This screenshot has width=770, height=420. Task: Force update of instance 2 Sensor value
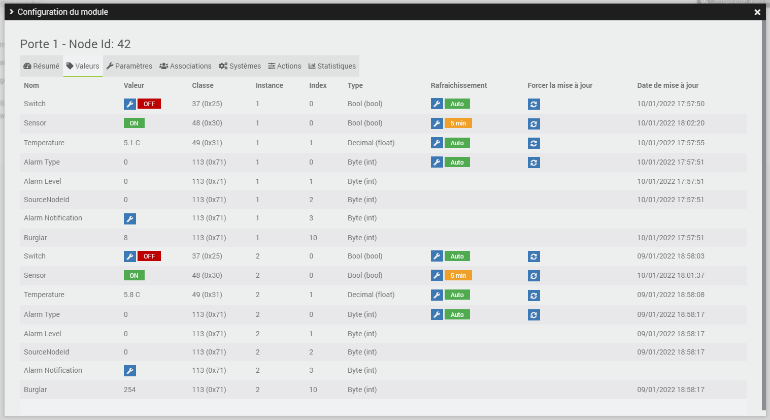(x=534, y=276)
